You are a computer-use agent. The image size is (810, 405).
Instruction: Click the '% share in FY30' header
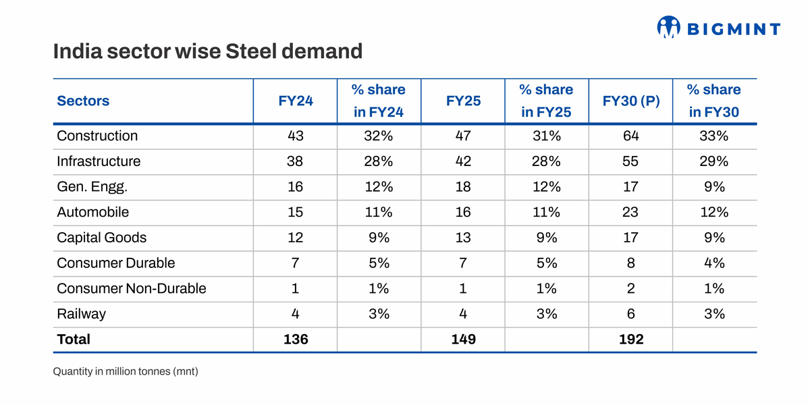coord(714,101)
